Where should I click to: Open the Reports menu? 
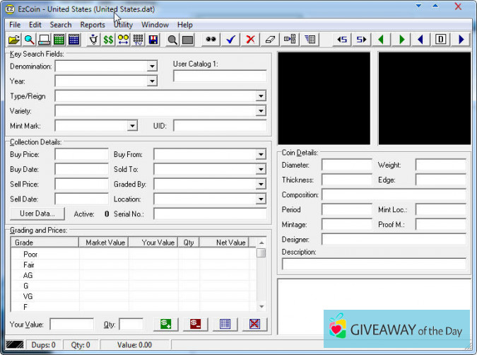(93, 25)
